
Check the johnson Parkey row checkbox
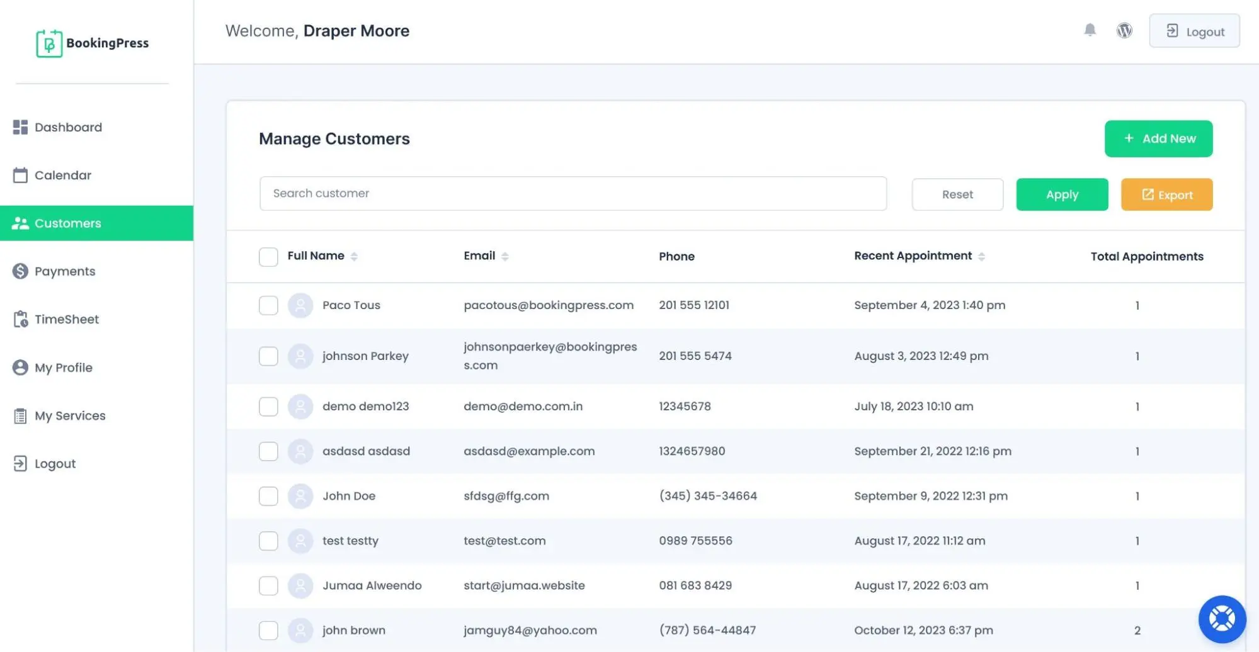click(268, 356)
